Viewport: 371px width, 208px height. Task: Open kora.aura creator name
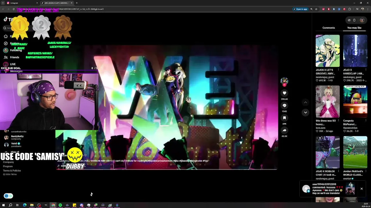click(x=320, y=128)
